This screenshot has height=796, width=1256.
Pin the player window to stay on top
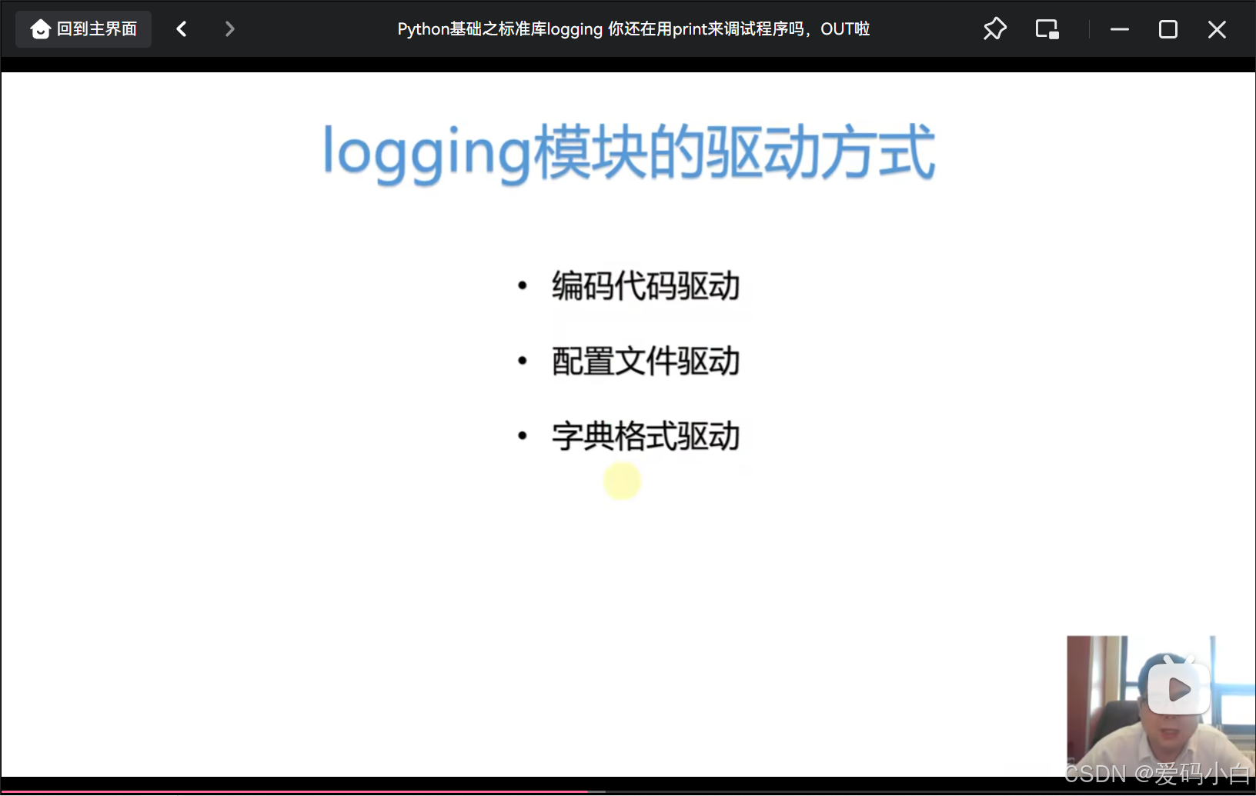coord(994,28)
